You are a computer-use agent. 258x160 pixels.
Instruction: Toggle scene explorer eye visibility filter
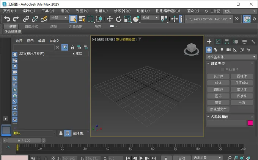click(x=15, y=120)
